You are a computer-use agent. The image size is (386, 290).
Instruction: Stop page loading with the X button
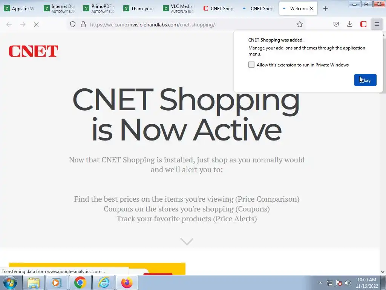(x=36, y=25)
